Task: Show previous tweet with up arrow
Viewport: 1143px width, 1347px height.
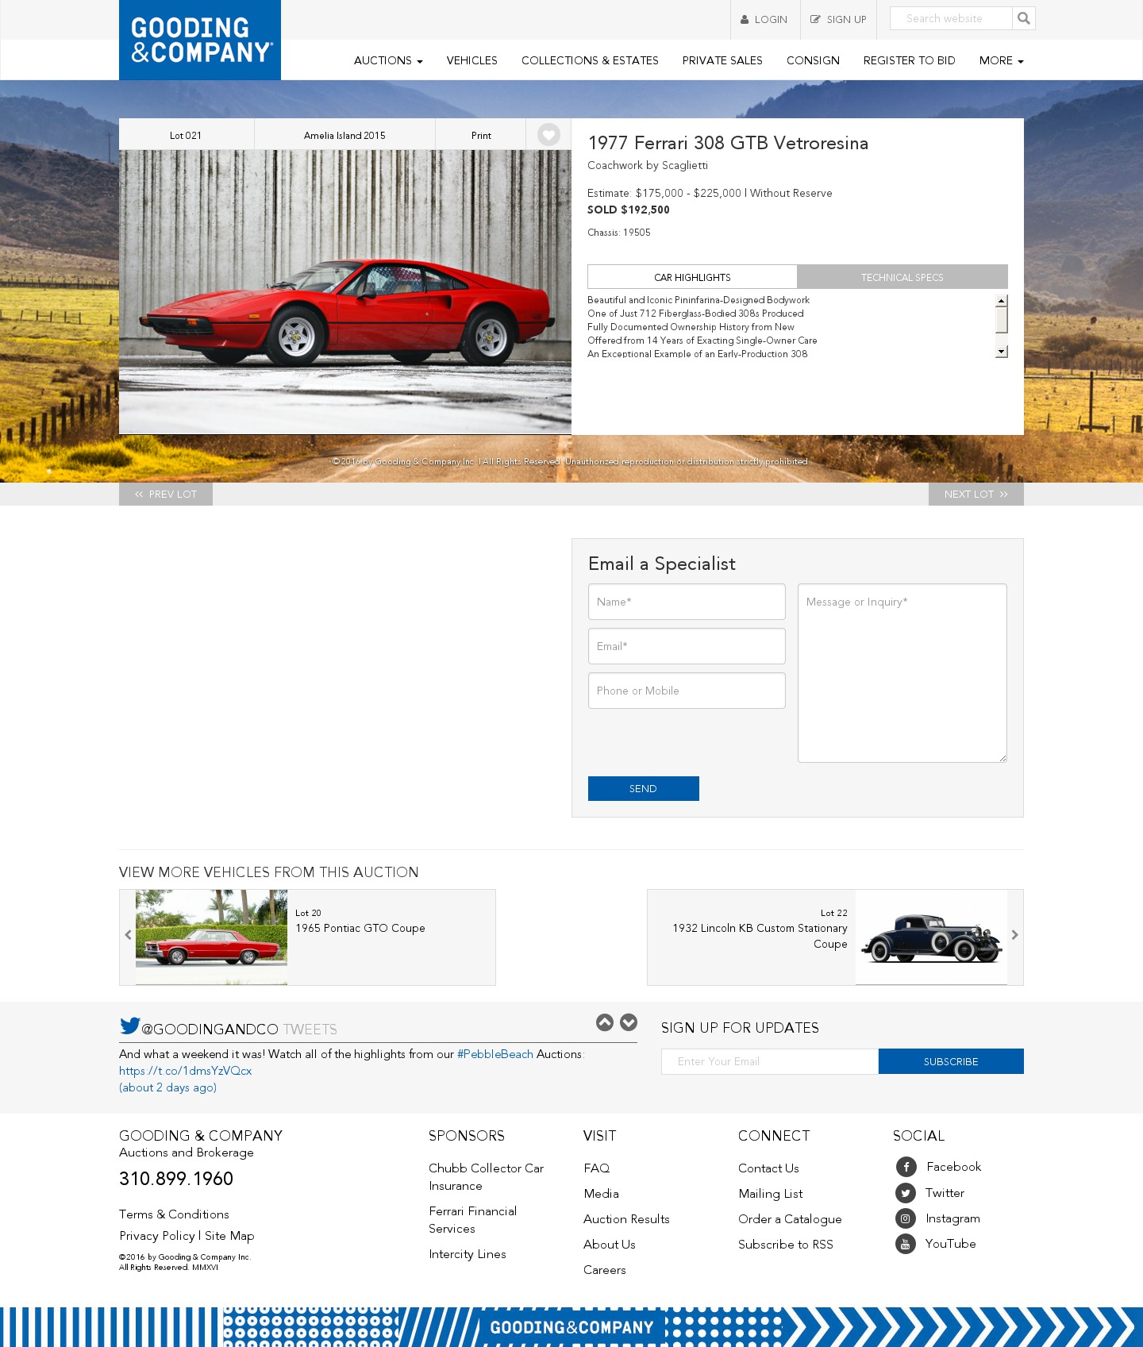Action: [605, 1022]
